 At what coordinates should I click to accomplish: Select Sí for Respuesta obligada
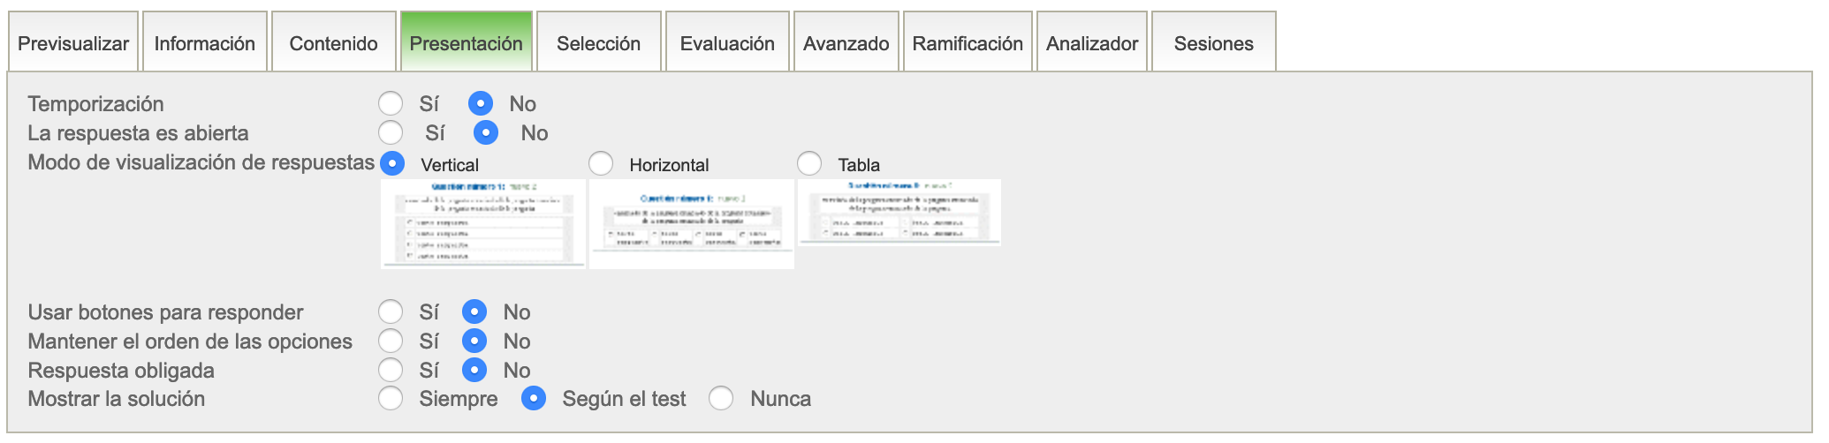[x=391, y=370]
